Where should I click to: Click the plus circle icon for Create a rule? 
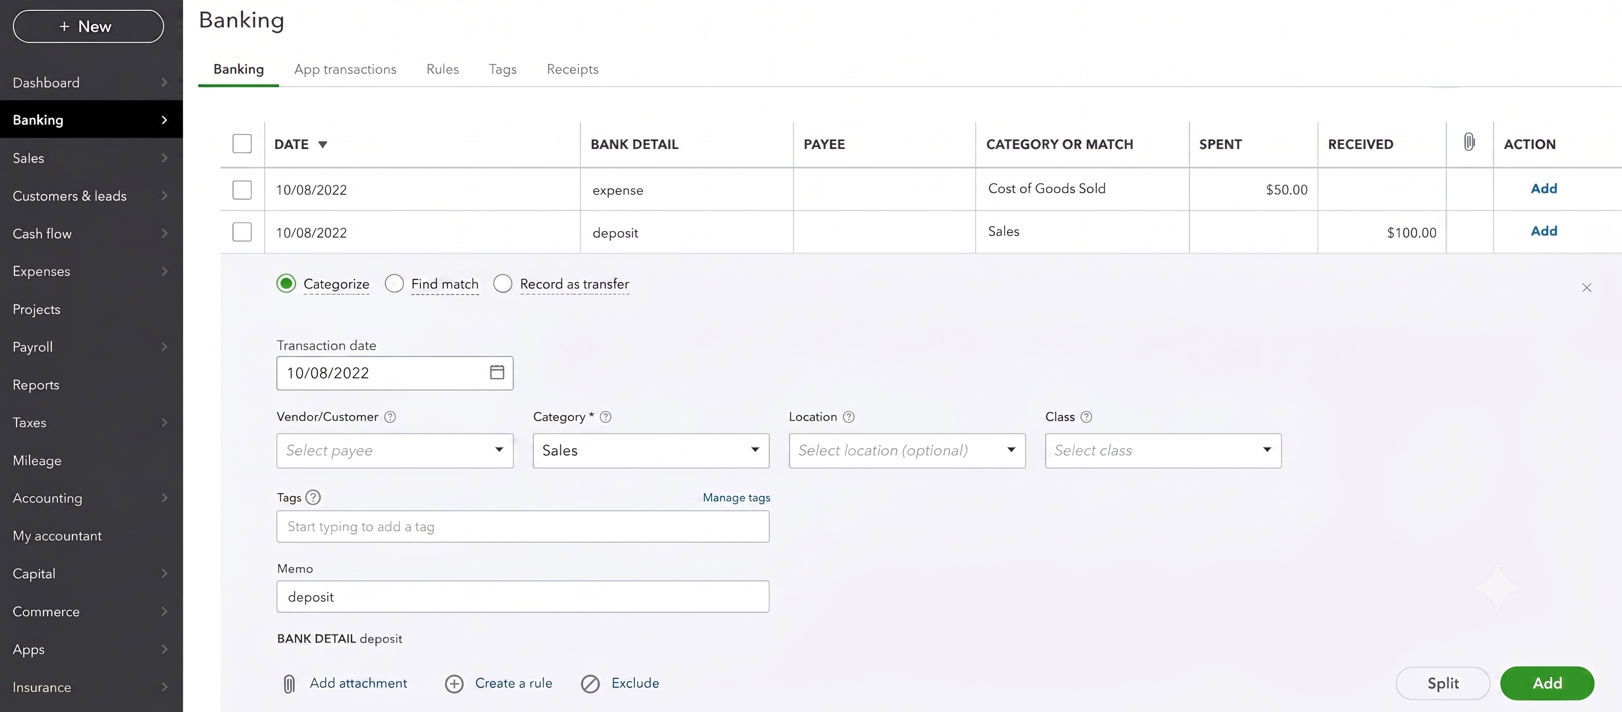454,684
